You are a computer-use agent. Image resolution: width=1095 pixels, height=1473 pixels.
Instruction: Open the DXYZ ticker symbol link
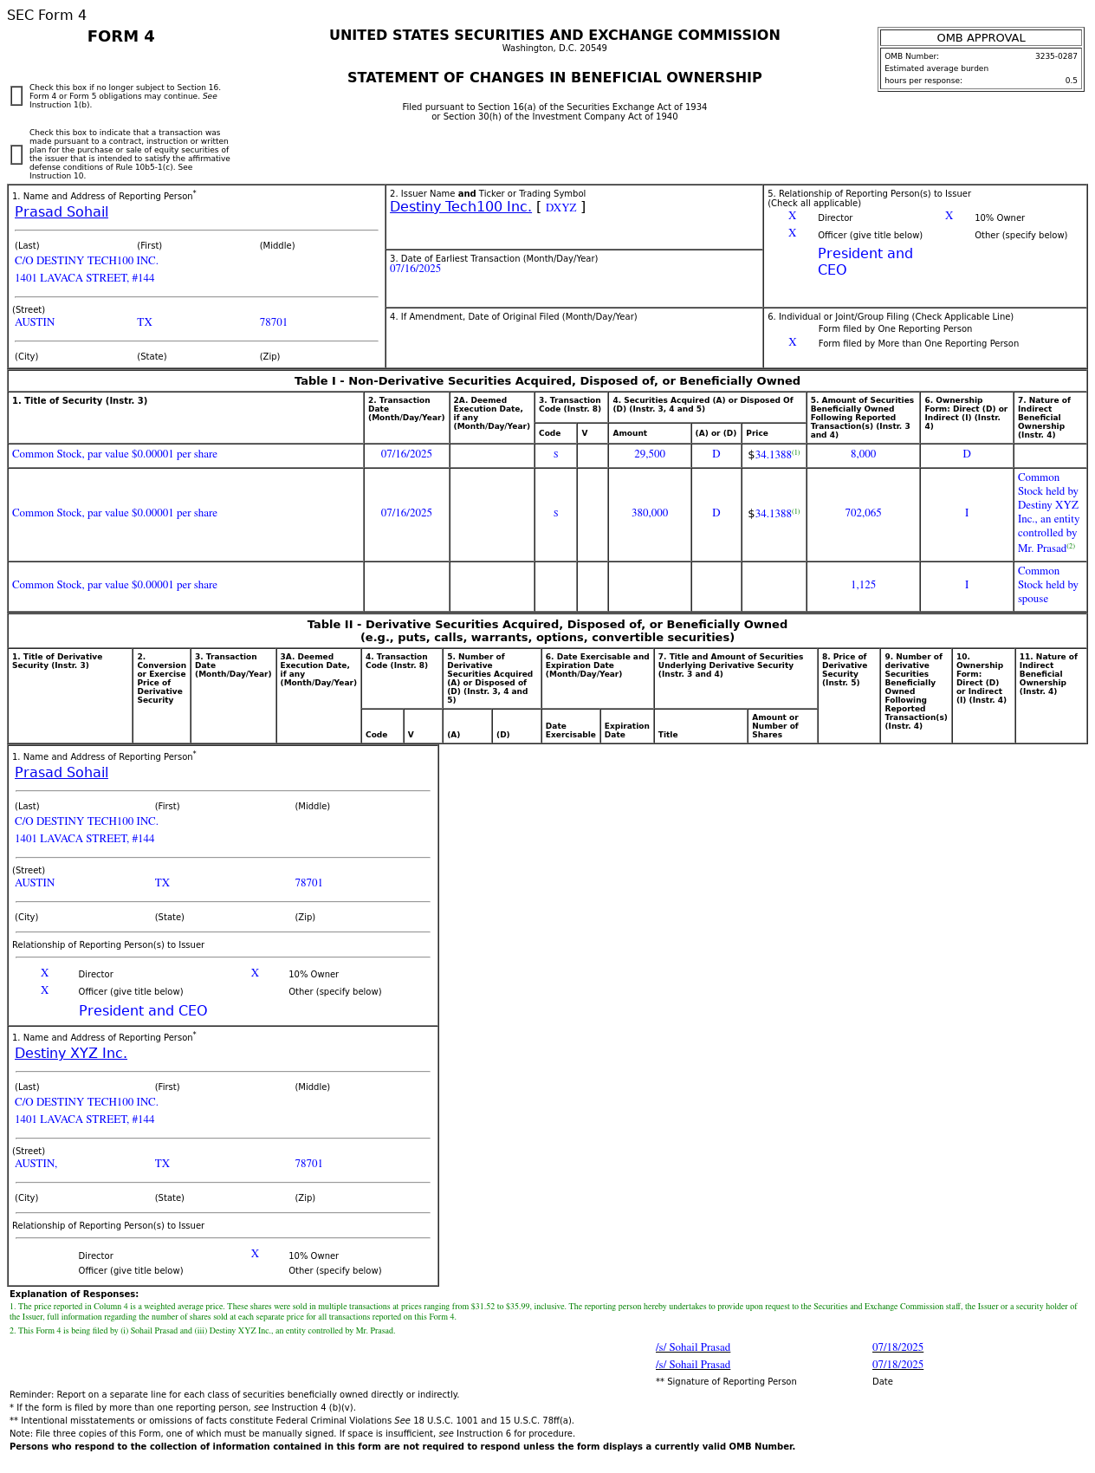click(x=561, y=208)
